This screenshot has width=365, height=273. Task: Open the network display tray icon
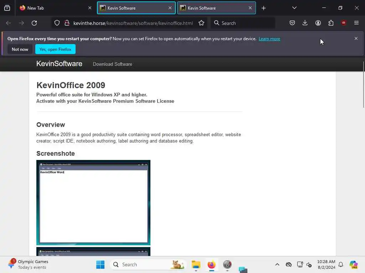pyautogui.click(x=300, y=264)
